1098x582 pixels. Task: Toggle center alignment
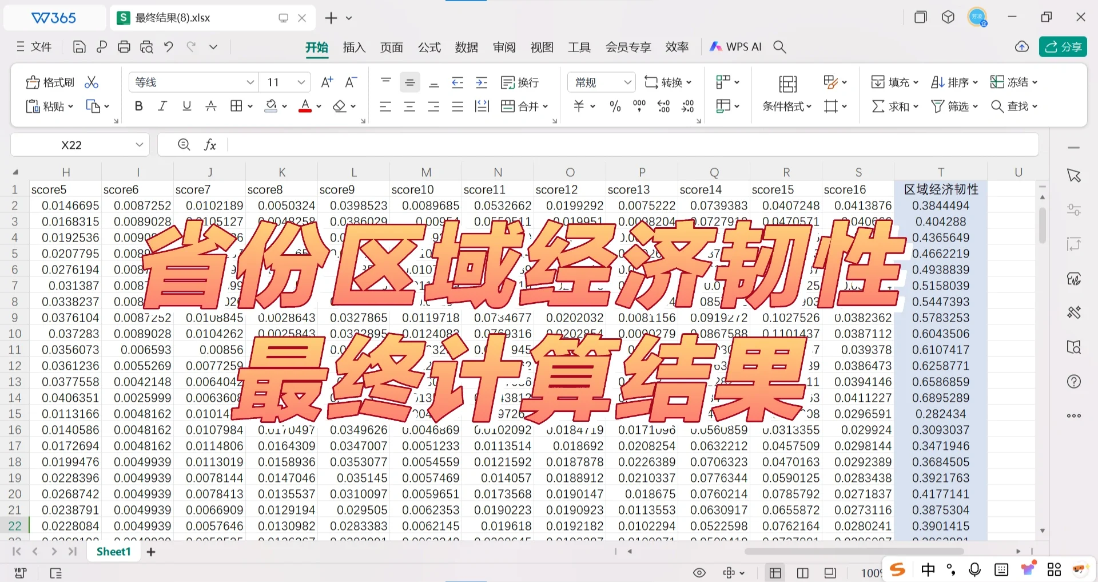409,106
